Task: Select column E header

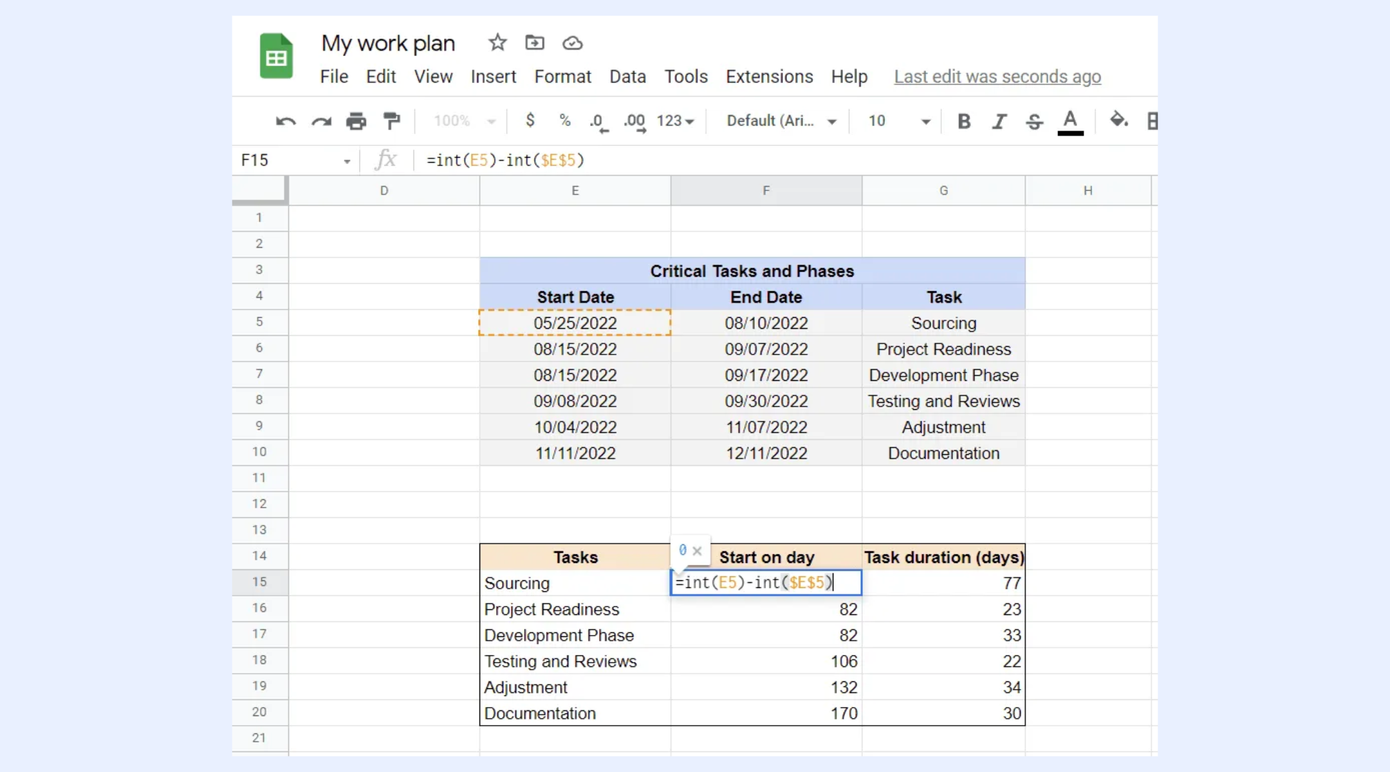Action: 575,191
